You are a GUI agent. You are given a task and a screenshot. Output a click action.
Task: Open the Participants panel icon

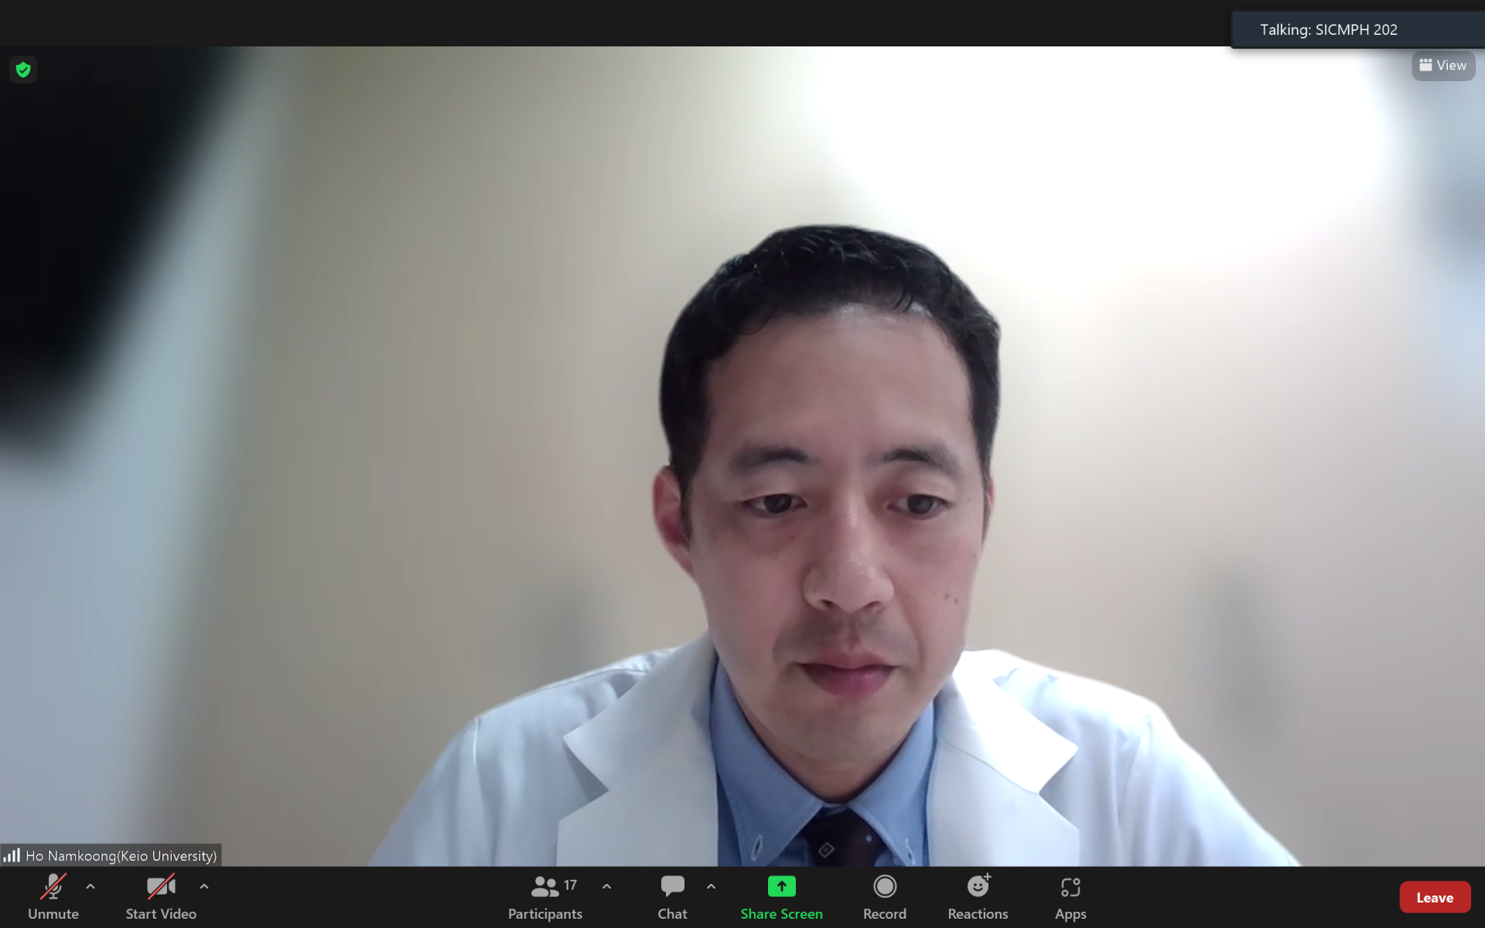pos(544,886)
